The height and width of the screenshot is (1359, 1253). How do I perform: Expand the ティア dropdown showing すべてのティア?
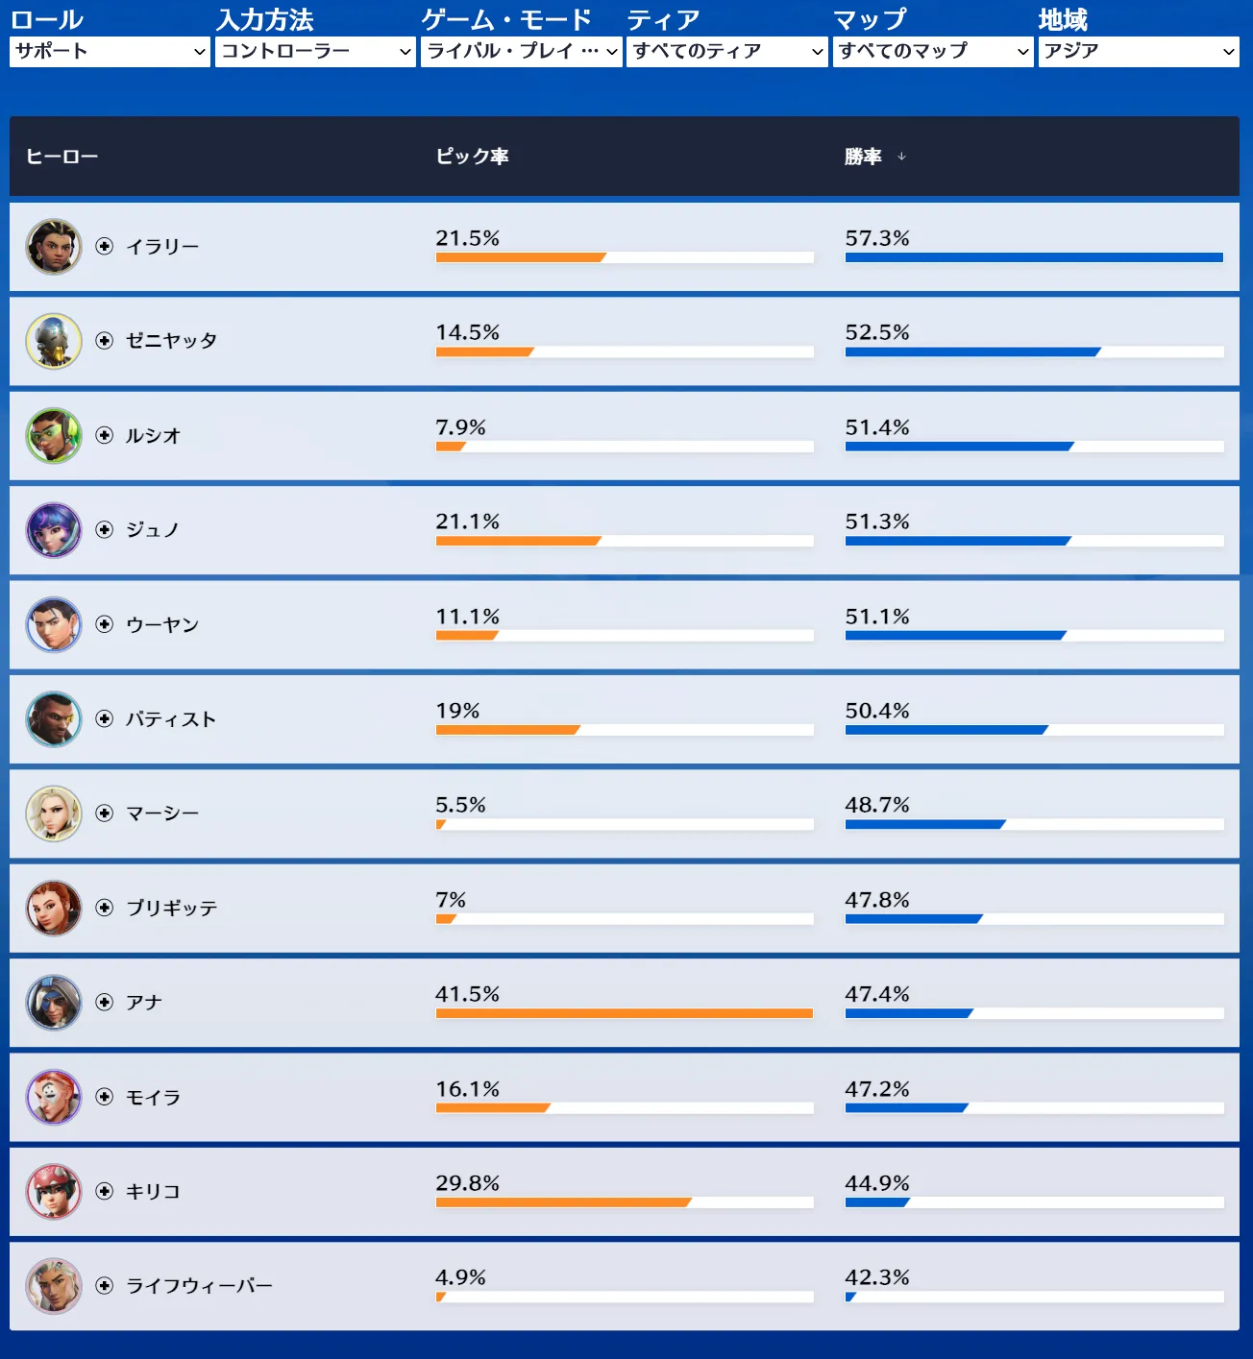(726, 52)
